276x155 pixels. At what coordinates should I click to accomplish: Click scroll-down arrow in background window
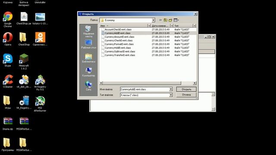pyautogui.click(x=213, y=109)
